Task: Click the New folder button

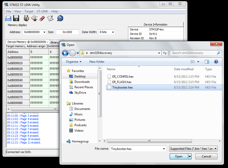Action: tap(97, 62)
